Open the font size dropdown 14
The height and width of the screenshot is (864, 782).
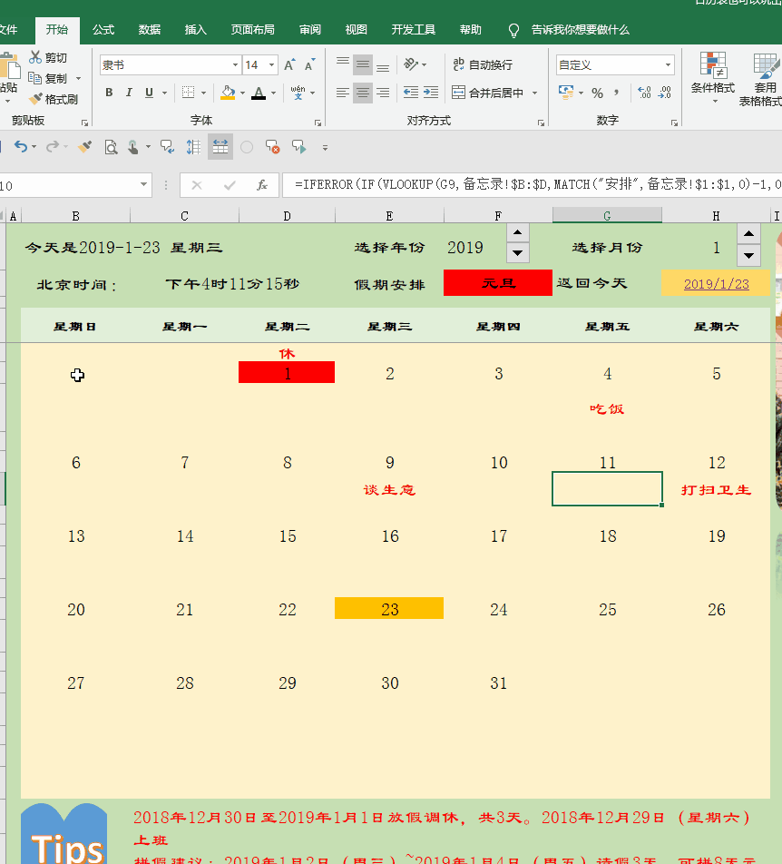[x=271, y=65]
